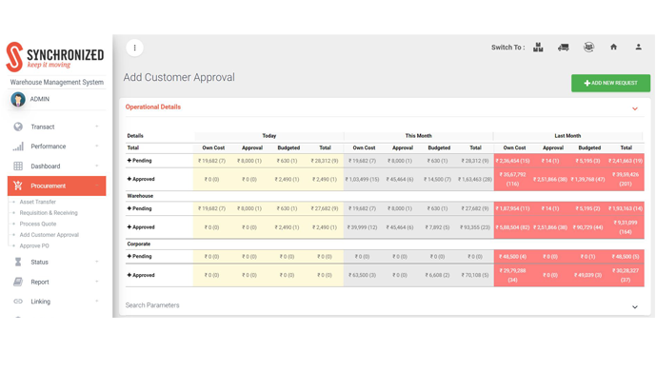Click the Performance bar chart icon
Image resolution: width=656 pixels, height=391 pixels.
click(x=18, y=147)
